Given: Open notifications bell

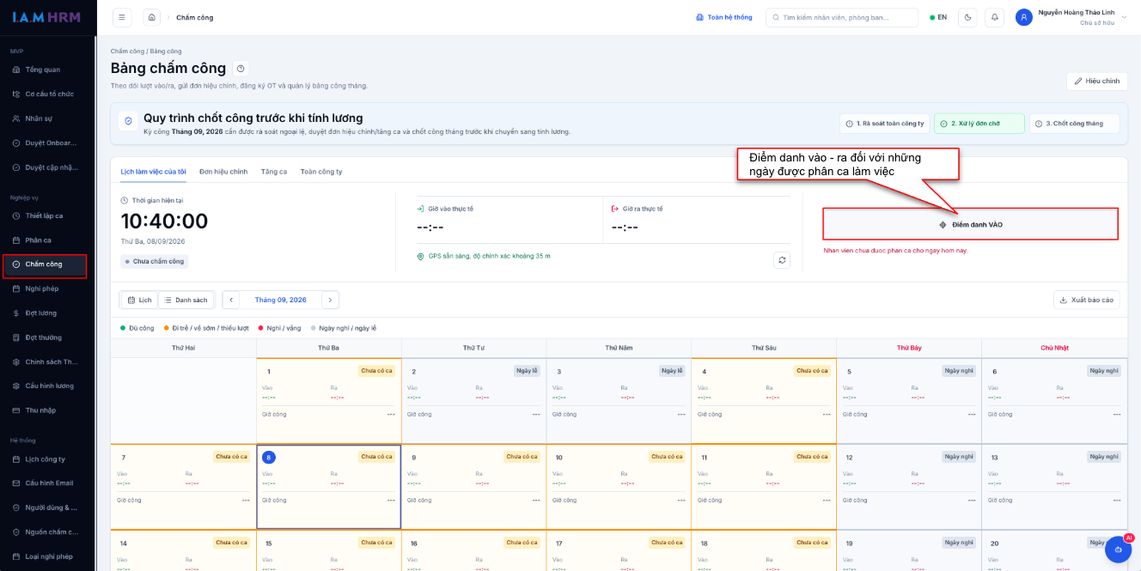Looking at the screenshot, I should 995,17.
